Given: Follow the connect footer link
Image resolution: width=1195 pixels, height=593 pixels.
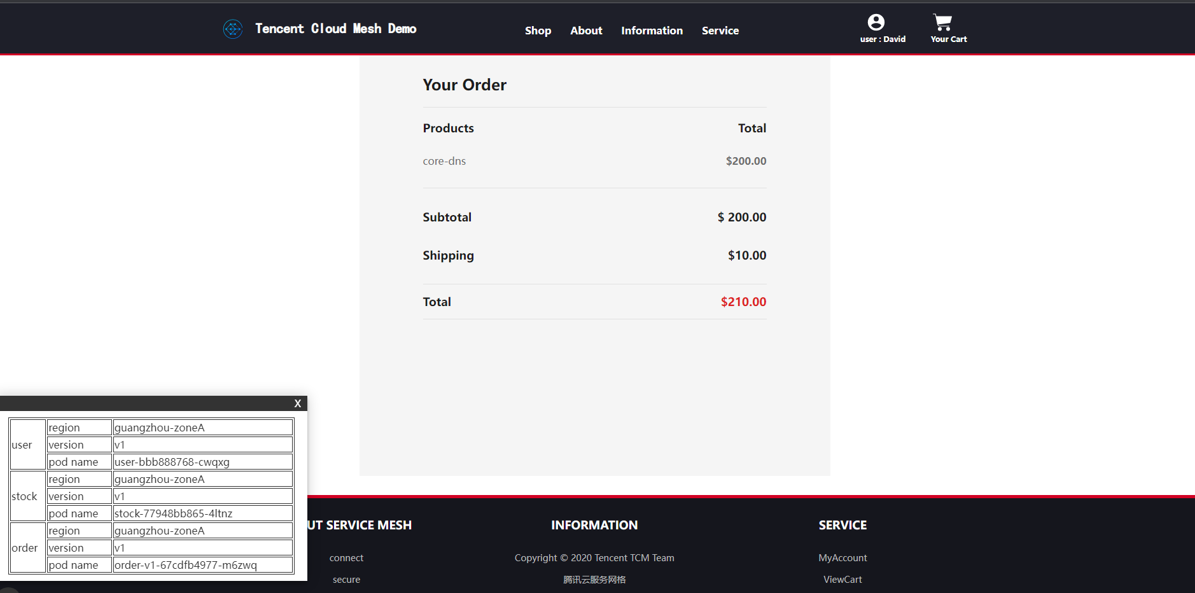Looking at the screenshot, I should click(x=346, y=558).
